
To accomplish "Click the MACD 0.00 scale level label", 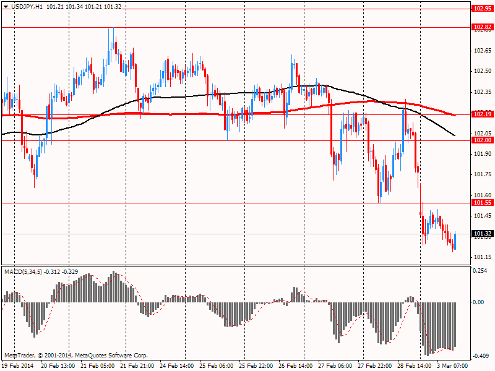I will [478, 302].
